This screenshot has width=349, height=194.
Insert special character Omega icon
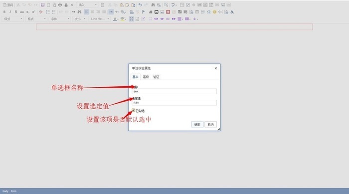pyautogui.click(x=209, y=12)
